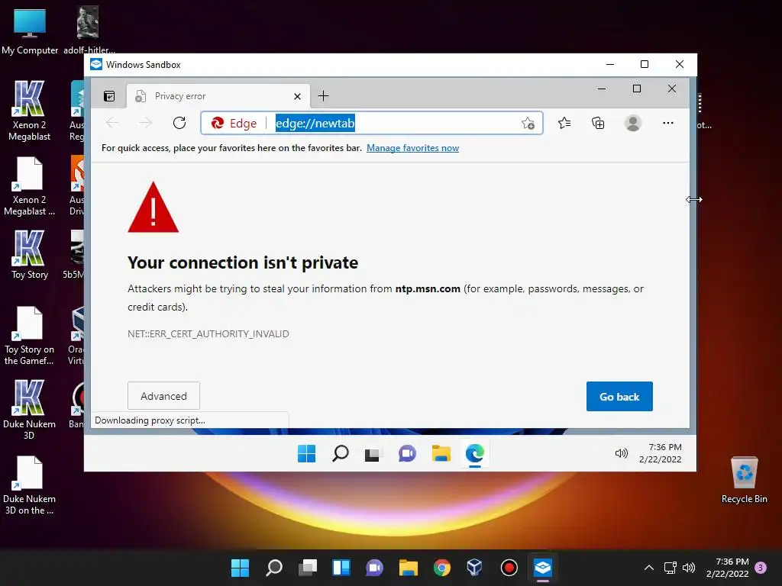This screenshot has width=782, height=586.
Task: Click the red record taskbar icon
Action: [509, 568]
